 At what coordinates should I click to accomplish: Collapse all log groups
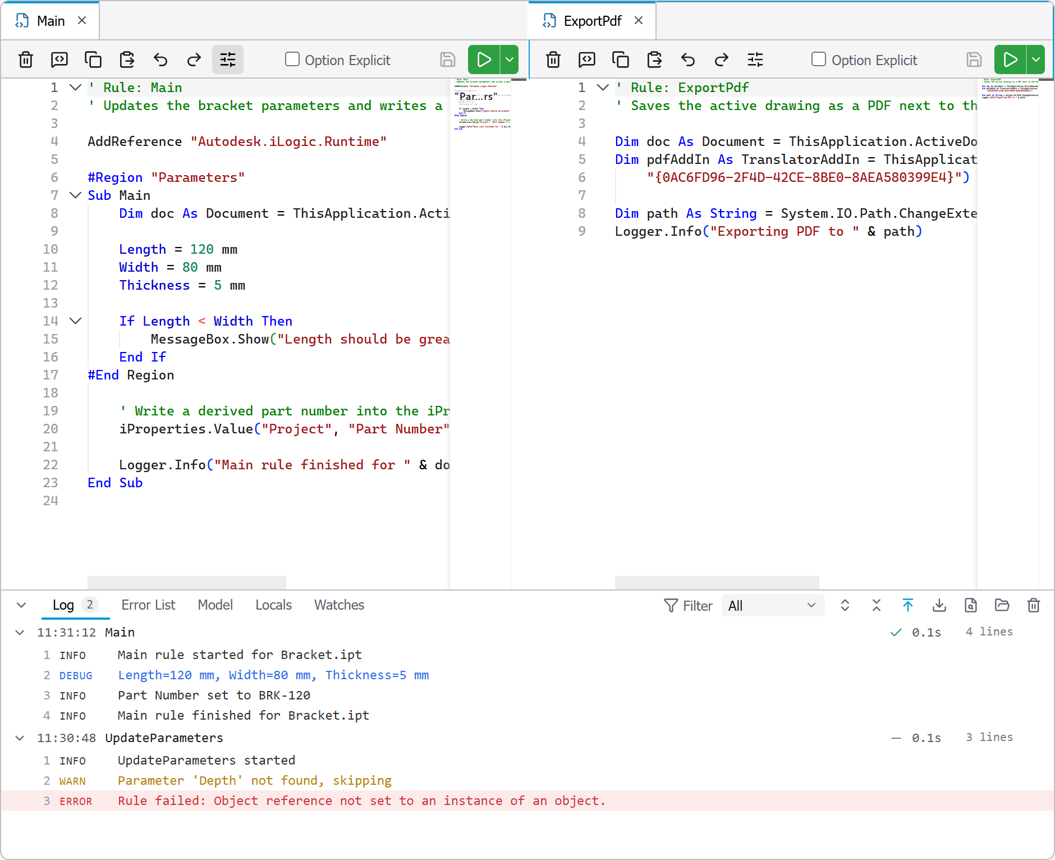click(877, 605)
